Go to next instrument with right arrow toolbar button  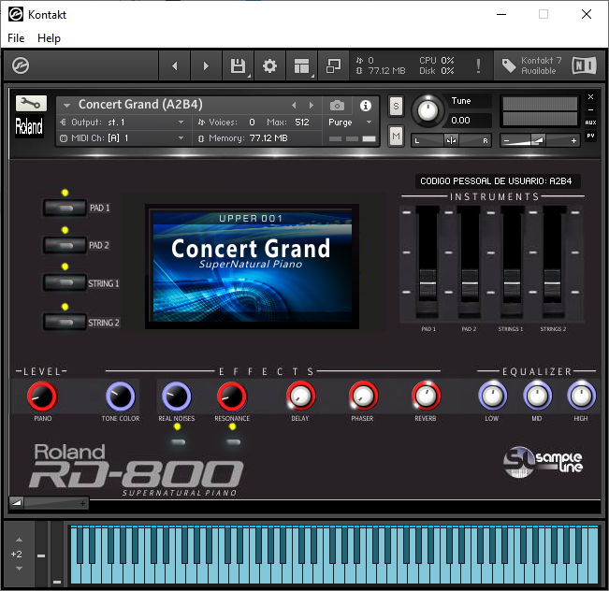(x=206, y=65)
